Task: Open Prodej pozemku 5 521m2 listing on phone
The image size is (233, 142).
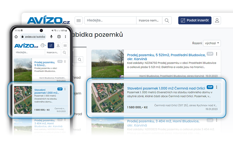Action: (45, 64)
